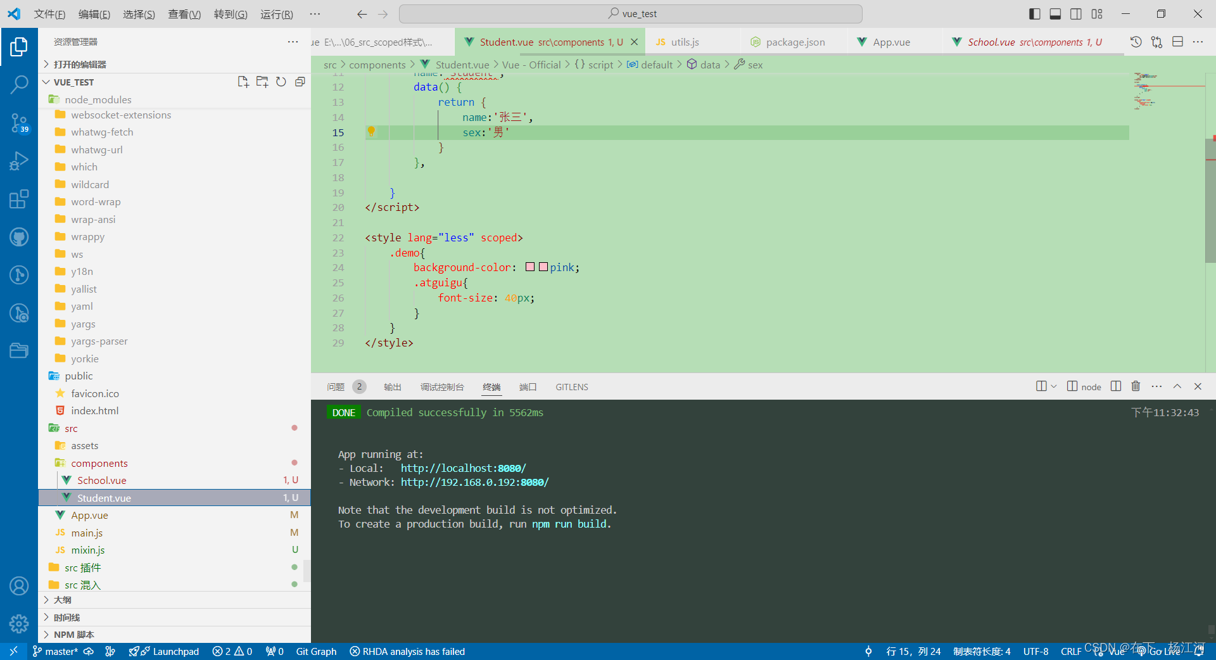Open the GitHub view in activity bar
Viewport: 1216px width, 660px height.
click(x=19, y=237)
